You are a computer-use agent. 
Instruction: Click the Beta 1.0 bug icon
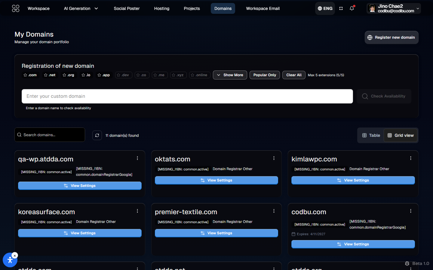pos(407,263)
